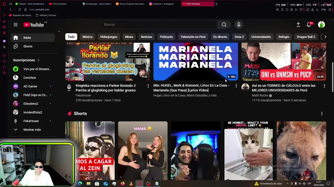Open a new browser tab
The width and height of the screenshot is (334, 187).
pos(216,4)
